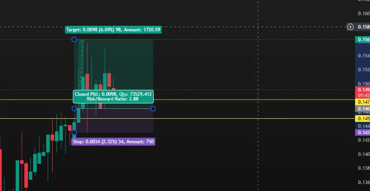
Task: Select the right-edge square handle of position
Action: point(153,108)
